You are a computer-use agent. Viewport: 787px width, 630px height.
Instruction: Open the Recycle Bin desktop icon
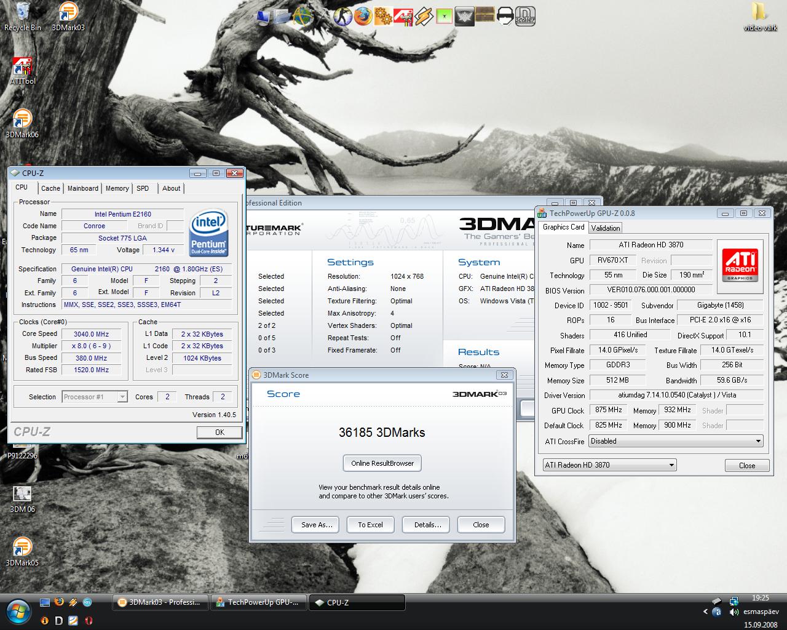(x=23, y=17)
